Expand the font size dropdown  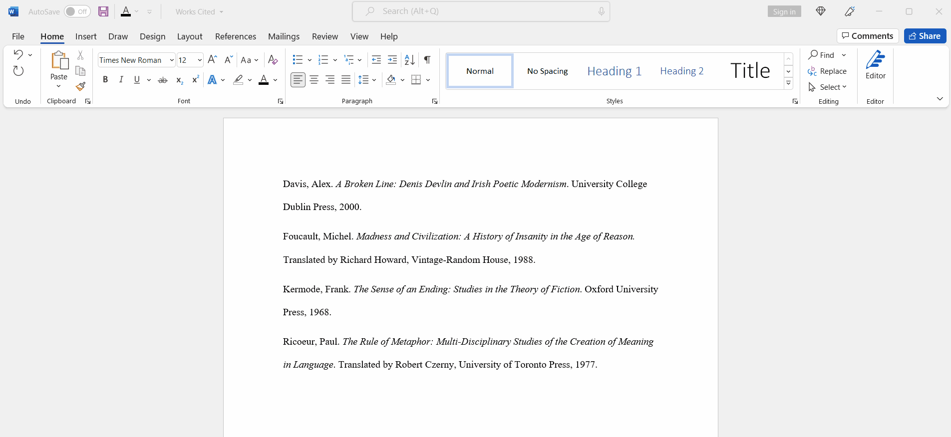(200, 60)
